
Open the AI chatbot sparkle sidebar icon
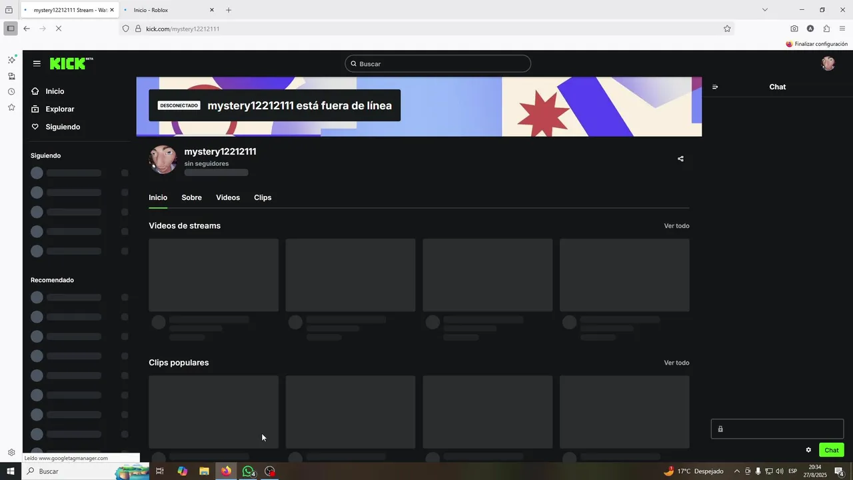click(x=11, y=59)
